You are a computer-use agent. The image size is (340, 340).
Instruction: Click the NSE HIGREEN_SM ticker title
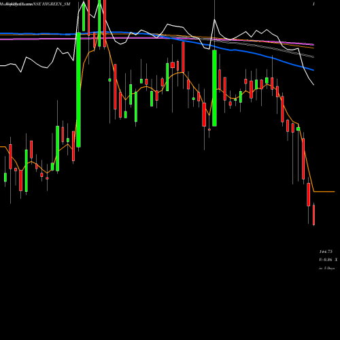click(52, 4)
